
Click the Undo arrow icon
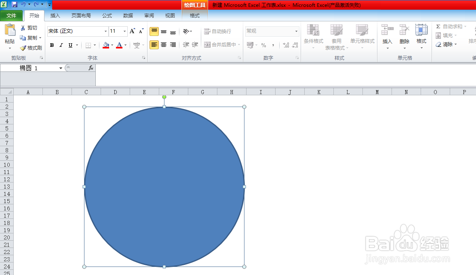point(23,4)
